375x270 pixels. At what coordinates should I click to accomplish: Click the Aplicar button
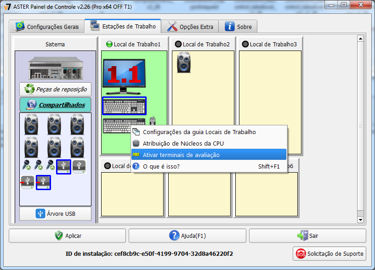[x=67, y=236]
